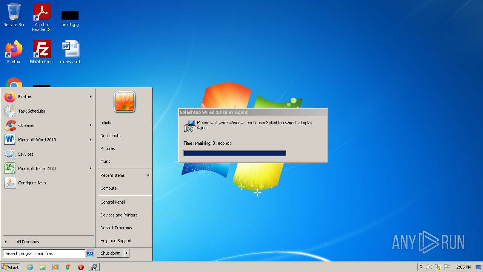Click the taskbar clock 2:05 PM
This screenshot has width=483, height=272.
[x=463, y=267]
